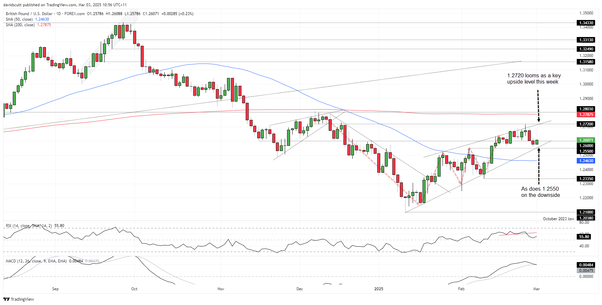The width and height of the screenshot is (602, 305).
Task: Click the Dec label on time axis
Action: 300,289
